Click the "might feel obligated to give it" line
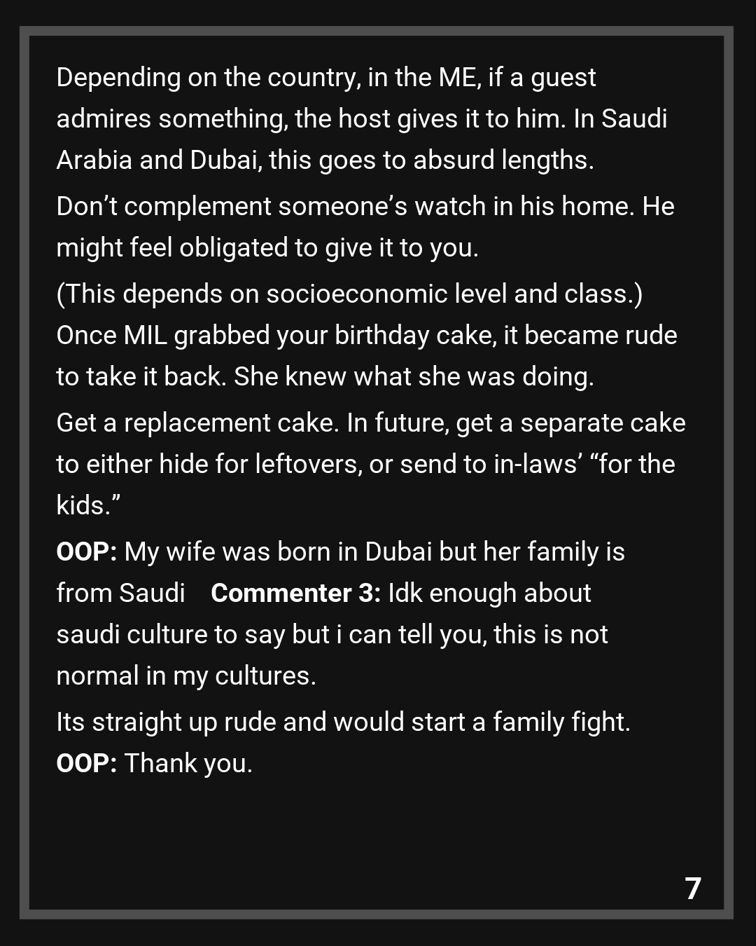Screen dimensions: 756x946 coord(267,248)
